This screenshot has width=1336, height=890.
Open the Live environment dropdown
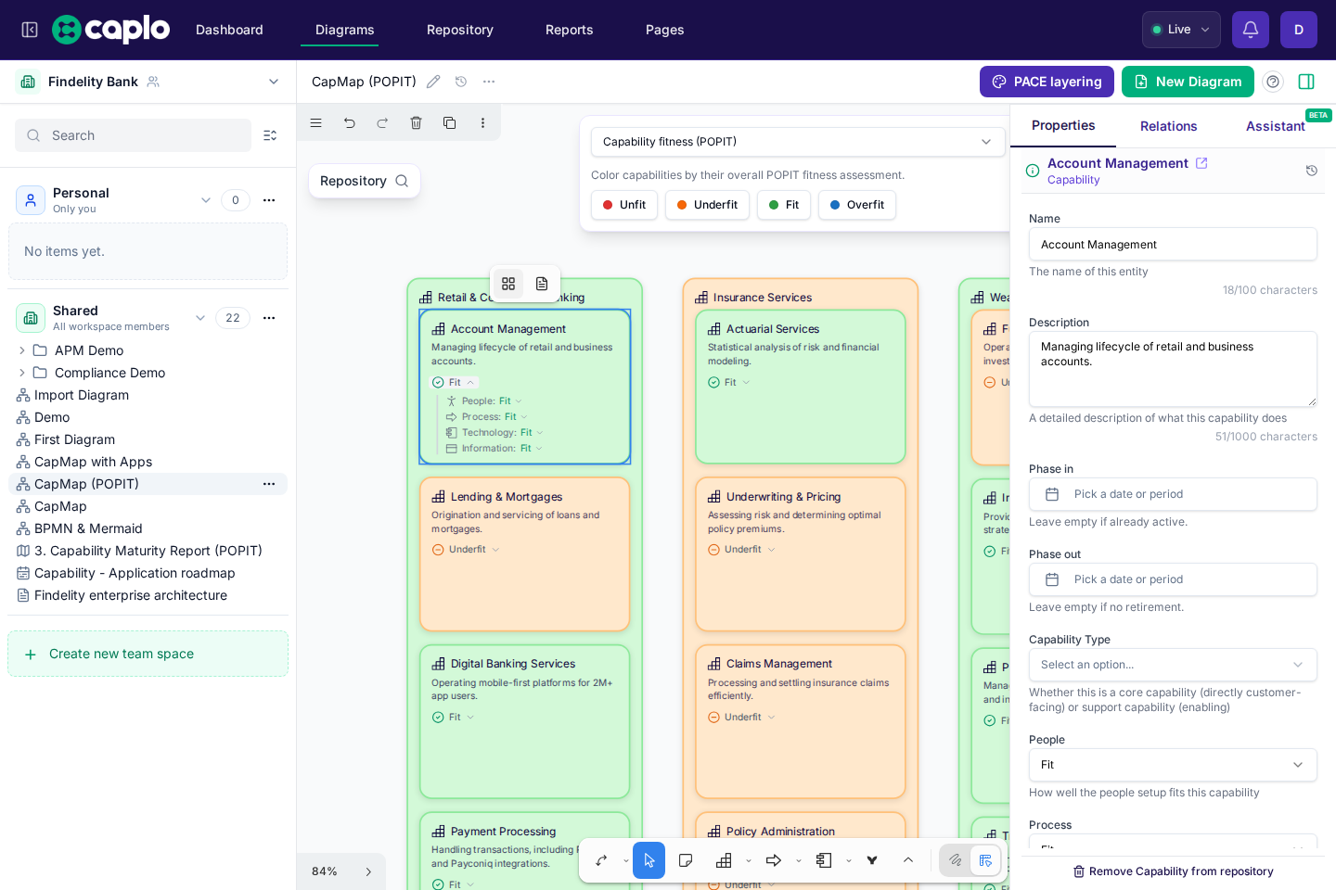[1181, 30]
